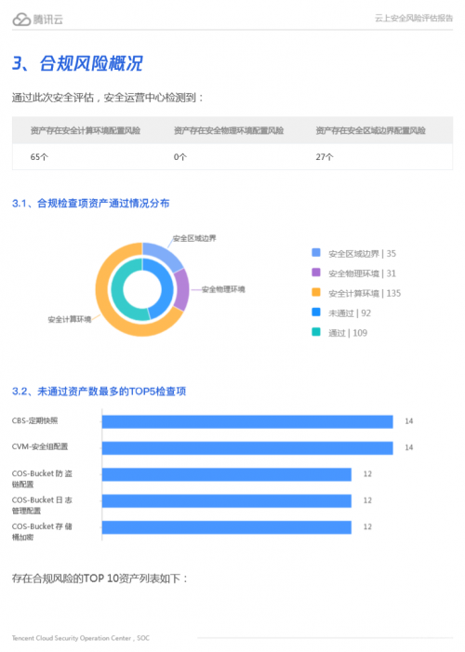
Task: Click the COS-Bucket 存储桶加密 bar
Action: pos(227,527)
